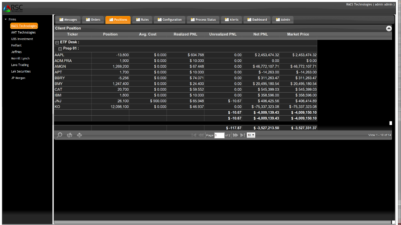Collapse the Prop 01 group

[x=60, y=49]
